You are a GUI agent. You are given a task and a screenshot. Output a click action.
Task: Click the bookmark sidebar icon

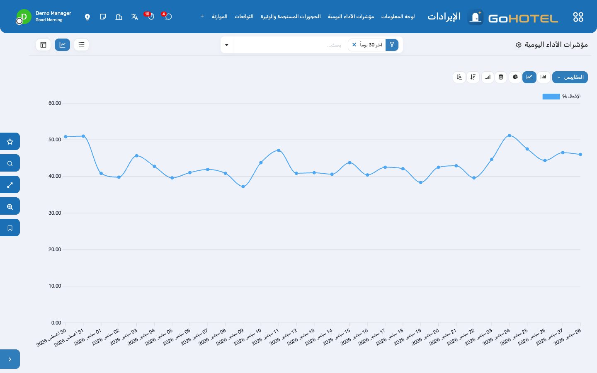coord(10,228)
